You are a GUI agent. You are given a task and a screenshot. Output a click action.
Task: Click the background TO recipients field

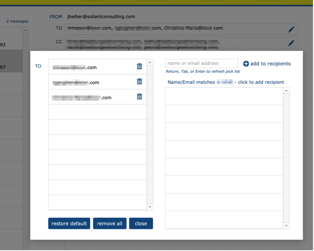tap(181, 29)
